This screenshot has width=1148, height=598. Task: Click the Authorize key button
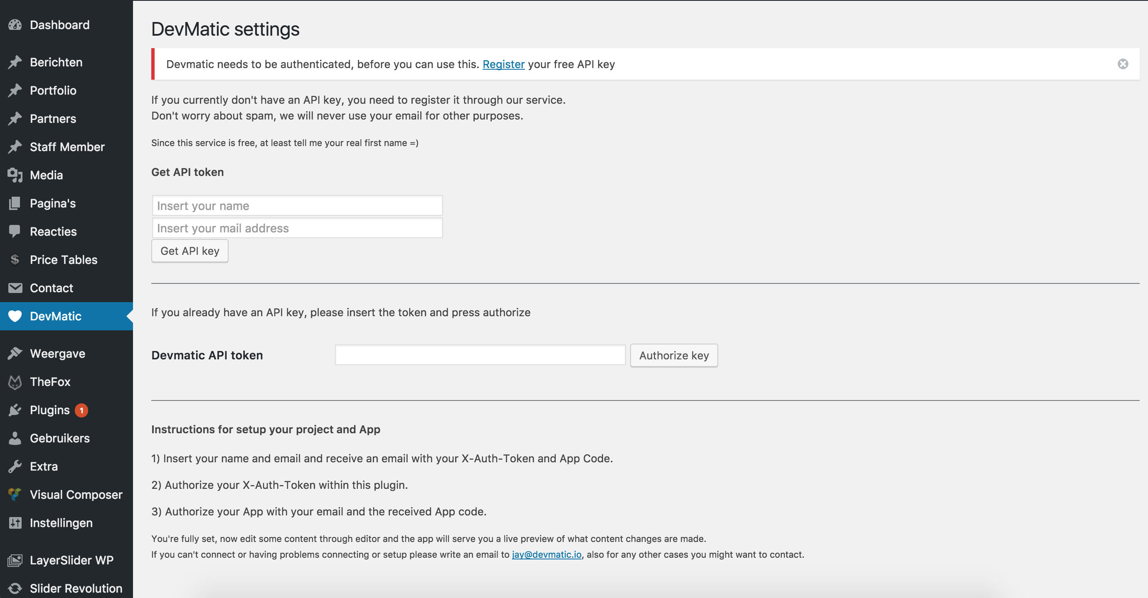[x=674, y=356]
